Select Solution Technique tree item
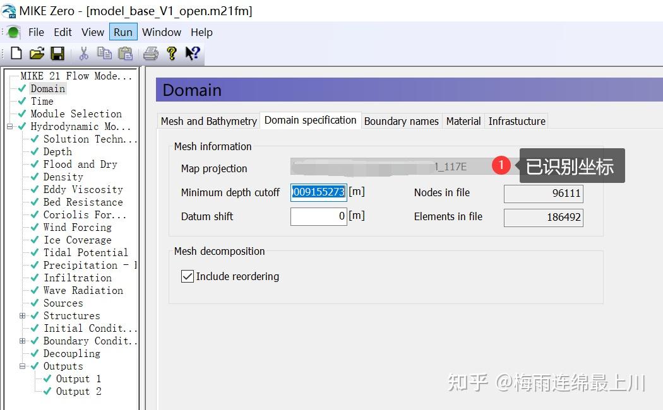Screen dimensions: 663x410 pos(90,139)
